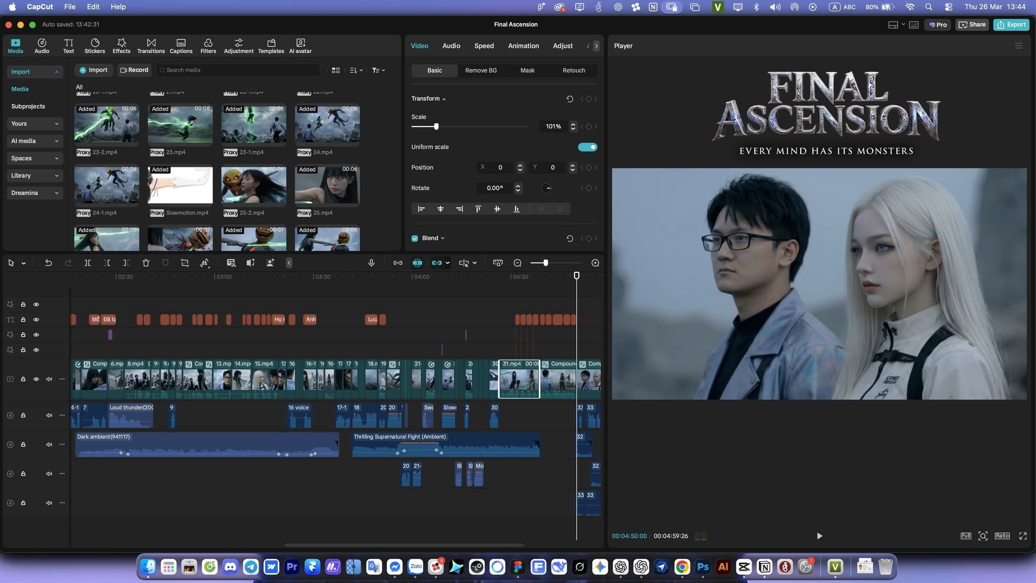Zoom in the timeline with plus magnifier
This screenshot has width=1036, height=583.
point(595,263)
